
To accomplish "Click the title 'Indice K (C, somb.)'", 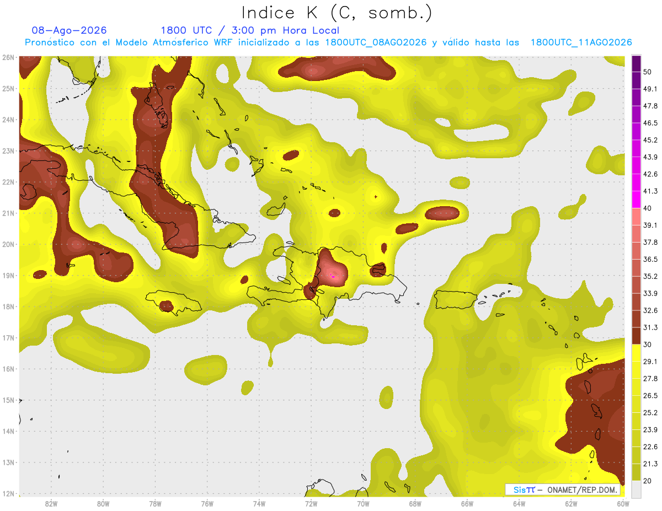I will click(x=337, y=13).
